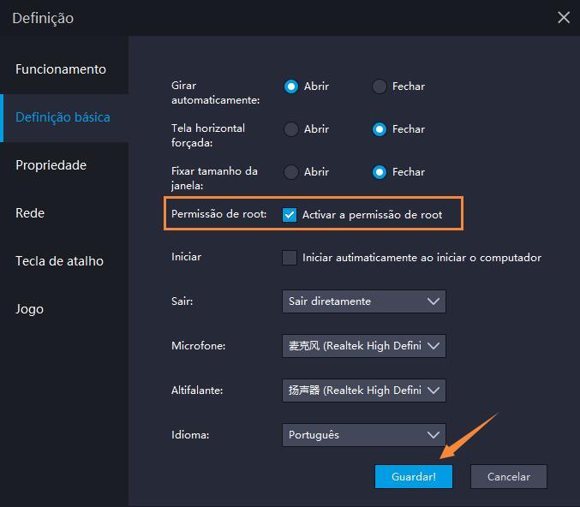Go to Tecla de atalho tab
Viewport: 580px width, 507px height.
[64, 261]
